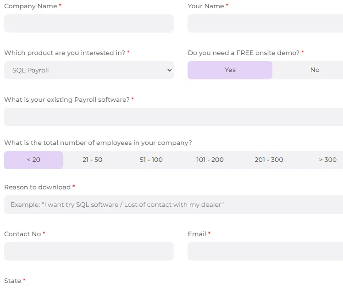Click the total number of employees question text
The image size is (343, 288).
tap(98, 143)
